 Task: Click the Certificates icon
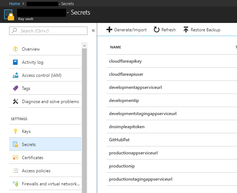pos(15,158)
